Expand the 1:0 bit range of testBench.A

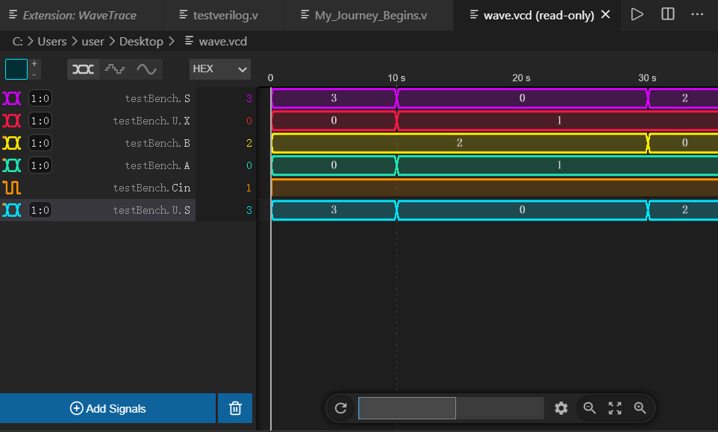click(40, 165)
